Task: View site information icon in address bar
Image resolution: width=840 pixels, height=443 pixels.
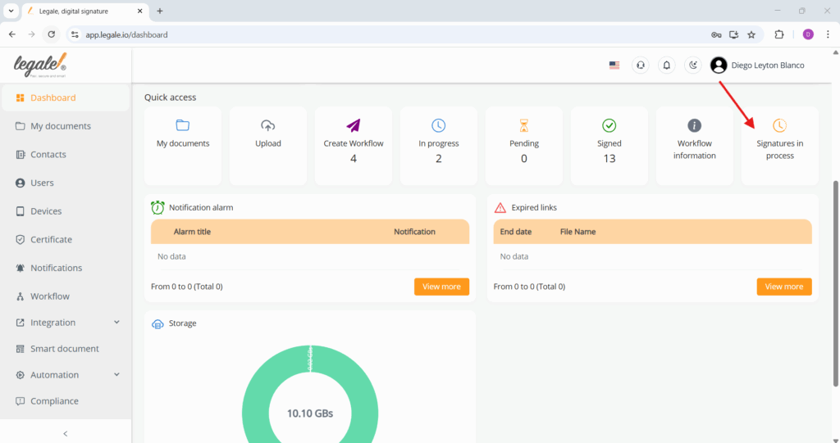Action: click(75, 34)
